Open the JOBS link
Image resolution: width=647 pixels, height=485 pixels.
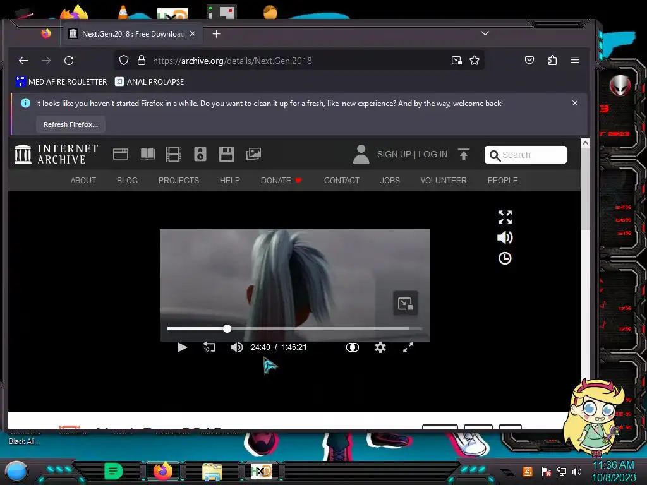390,180
